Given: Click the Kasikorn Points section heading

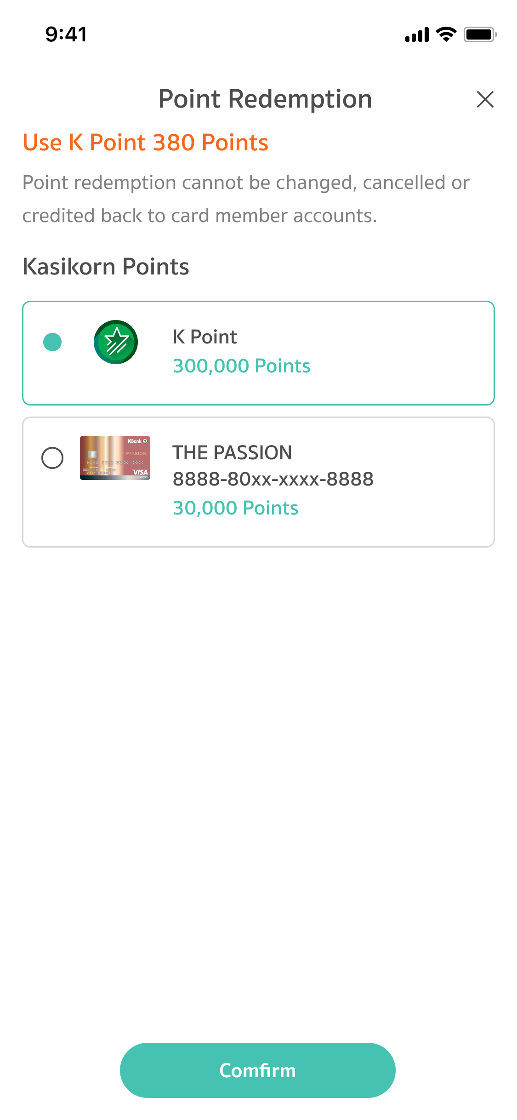Looking at the screenshot, I should (x=106, y=267).
